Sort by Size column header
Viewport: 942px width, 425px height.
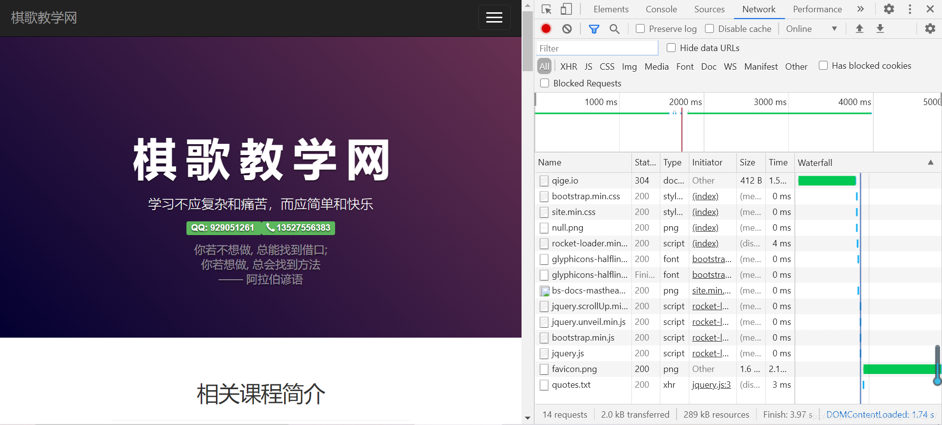751,162
